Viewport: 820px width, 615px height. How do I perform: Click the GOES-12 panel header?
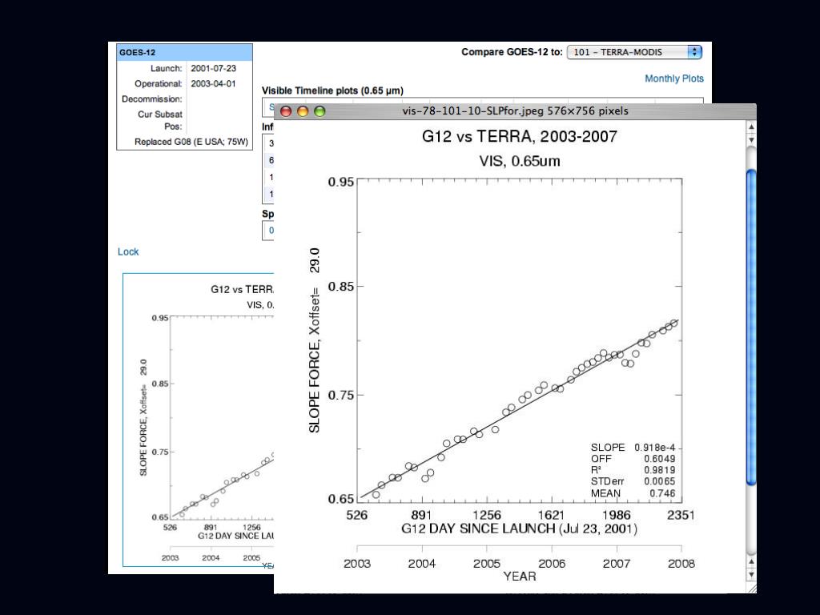(185, 52)
